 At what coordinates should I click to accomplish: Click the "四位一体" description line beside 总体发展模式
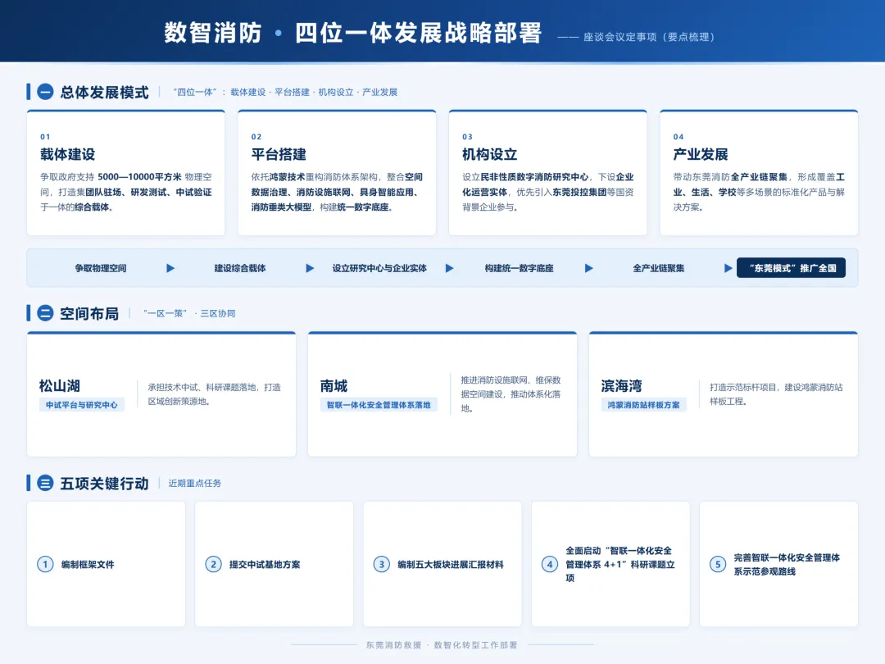pyautogui.click(x=285, y=92)
